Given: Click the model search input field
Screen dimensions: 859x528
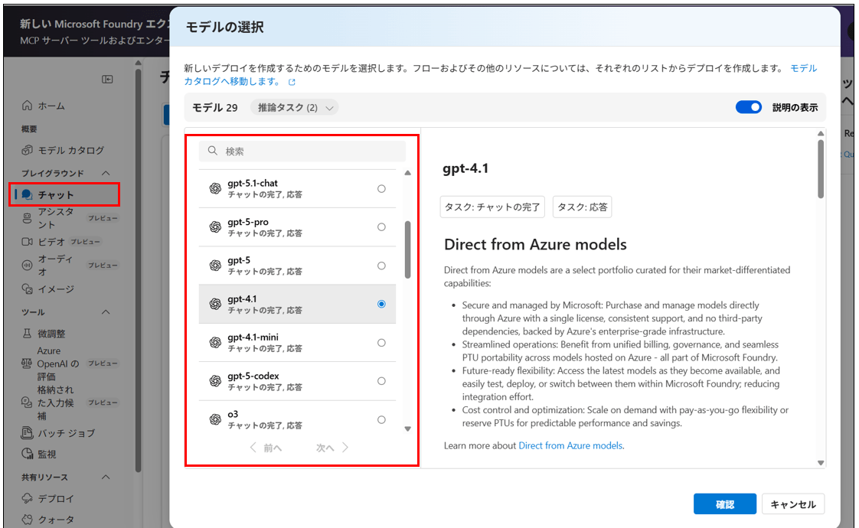Looking at the screenshot, I should 306,152.
